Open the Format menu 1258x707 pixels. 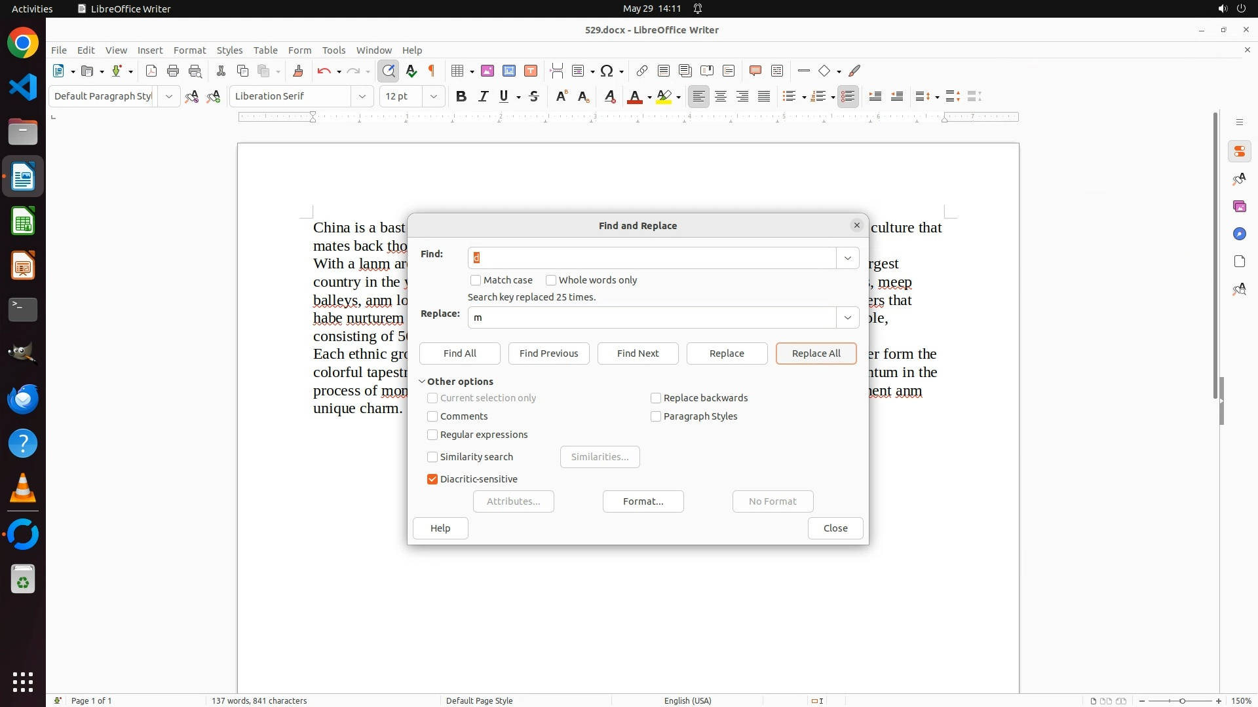pos(189,50)
